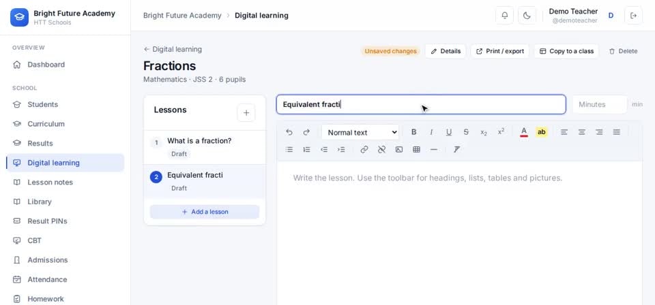Open the Normal text style dropdown
This screenshot has width=655, height=305.
[360, 133]
